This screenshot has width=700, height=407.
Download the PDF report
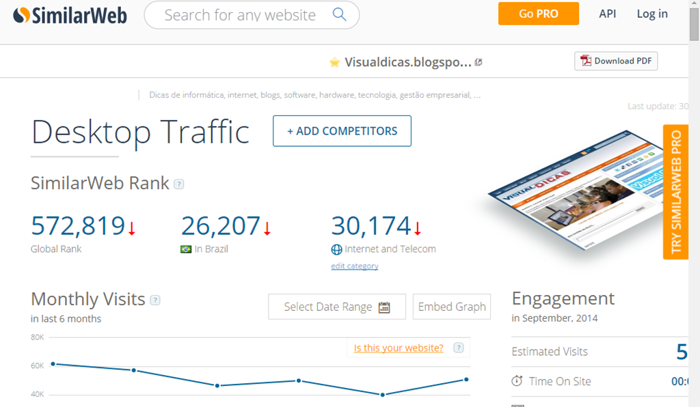click(616, 61)
